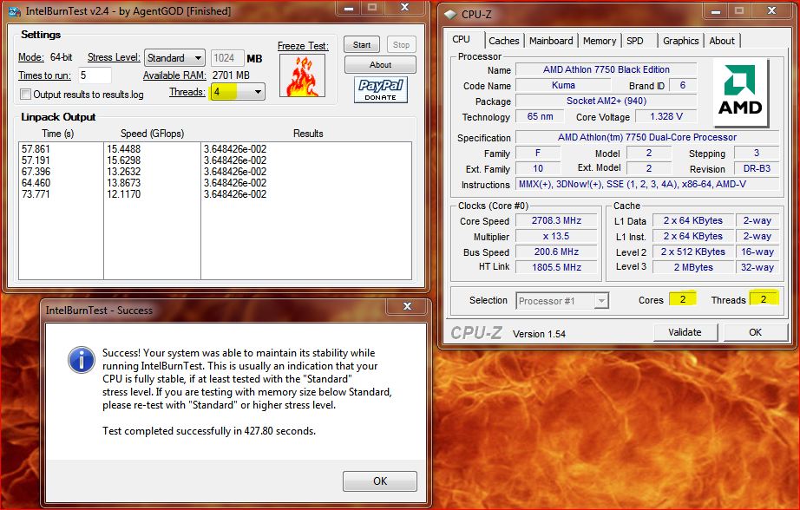This screenshot has width=800, height=510.
Task: Click the Freeze Test label
Action: [303, 46]
